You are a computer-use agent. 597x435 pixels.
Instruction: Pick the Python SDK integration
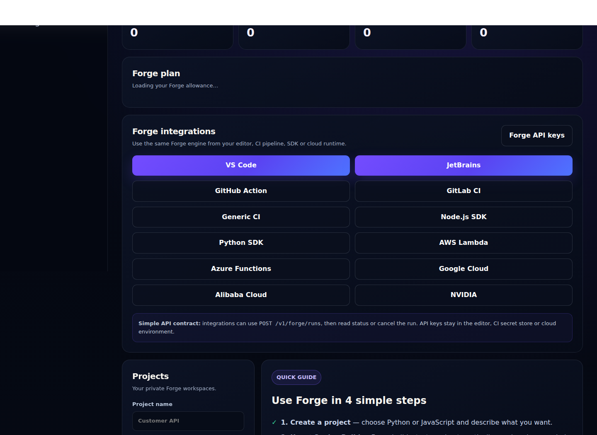241,243
